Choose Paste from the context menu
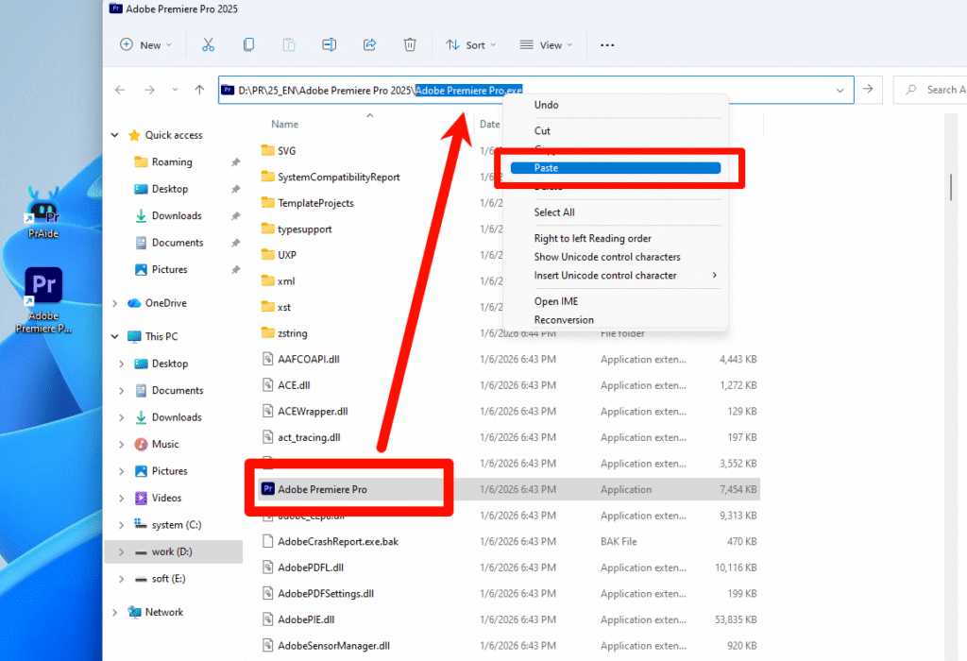Image resolution: width=967 pixels, height=661 pixels. pyautogui.click(x=615, y=168)
